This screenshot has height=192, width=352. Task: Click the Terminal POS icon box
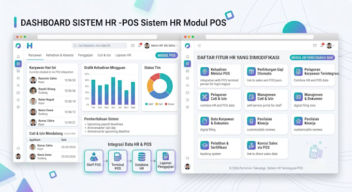pyautogui.click(x=118, y=161)
